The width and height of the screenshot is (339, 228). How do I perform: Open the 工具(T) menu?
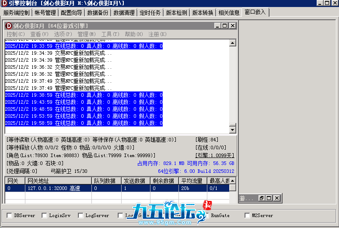tap(110, 34)
